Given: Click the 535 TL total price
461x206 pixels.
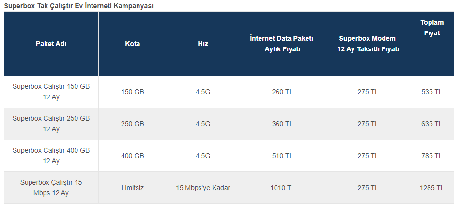Looking at the screenshot, I should (x=431, y=92).
